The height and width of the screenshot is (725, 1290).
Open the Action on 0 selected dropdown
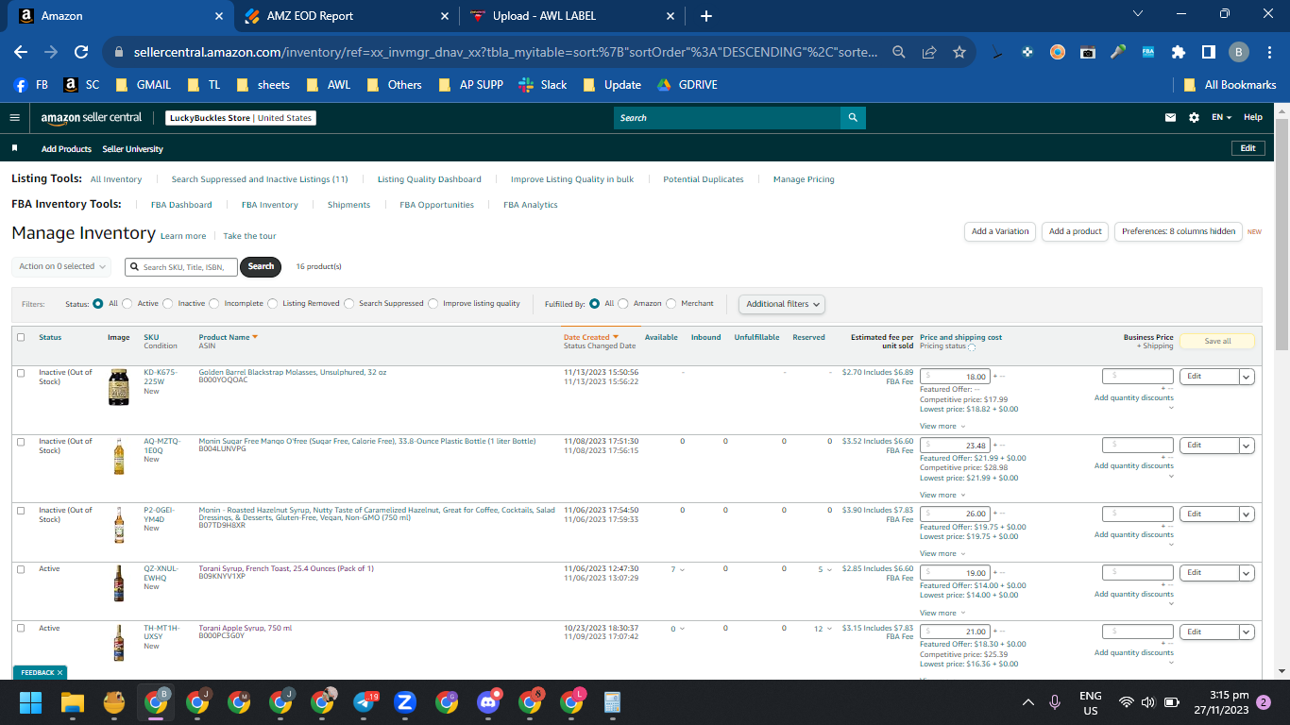tap(61, 267)
